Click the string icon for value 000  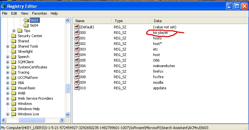click(77, 32)
